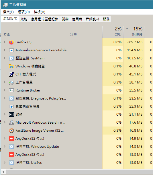153x175 pixels.
Task: Select the 處理程序 tab
Action: pyautogui.click(x=10, y=19)
